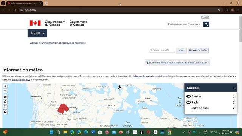
Task: Open the MENU dropdown
Action: click(x=37, y=33)
